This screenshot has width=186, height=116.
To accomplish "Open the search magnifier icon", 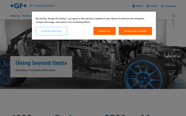I will point(174,16).
